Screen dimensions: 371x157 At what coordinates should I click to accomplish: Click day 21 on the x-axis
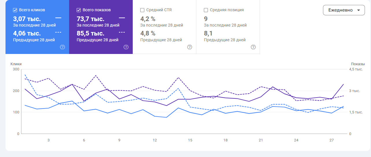pos(261,140)
